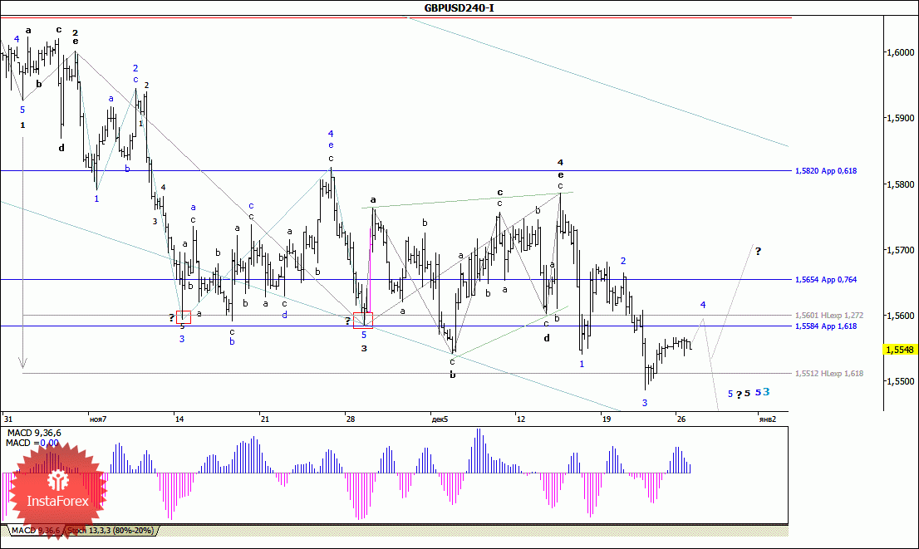
Task: Switch to the Stoch 13,3,3 indicator tab
Action: click(111, 531)
